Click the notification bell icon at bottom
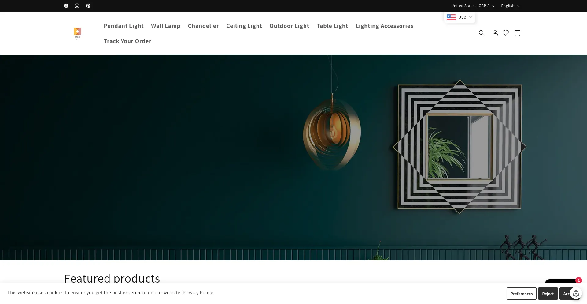 pos(576,294)
